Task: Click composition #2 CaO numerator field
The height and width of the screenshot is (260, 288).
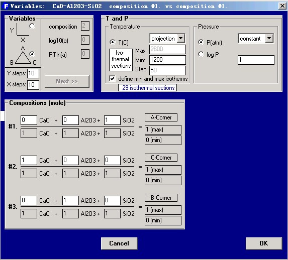Action: pos(29,161)
